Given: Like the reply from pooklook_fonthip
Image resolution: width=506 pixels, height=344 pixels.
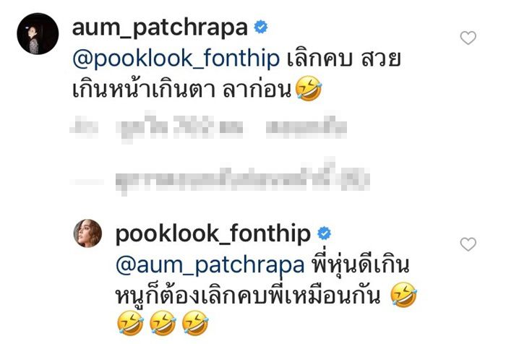Looking at the screenshot, I should pos(468,244).
